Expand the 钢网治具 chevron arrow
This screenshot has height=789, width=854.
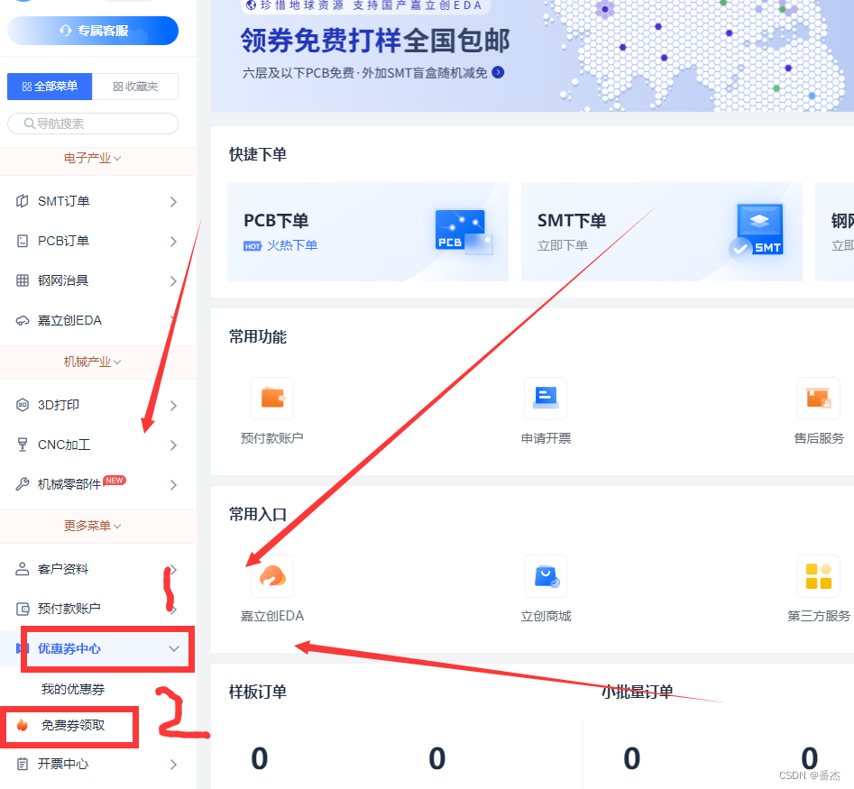[173, 281]
